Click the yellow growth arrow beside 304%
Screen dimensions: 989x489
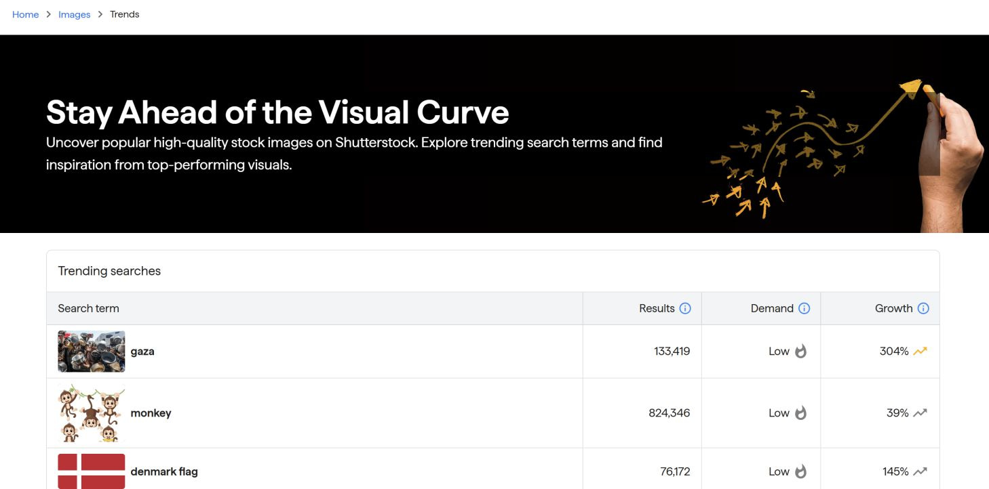point(920,351)
